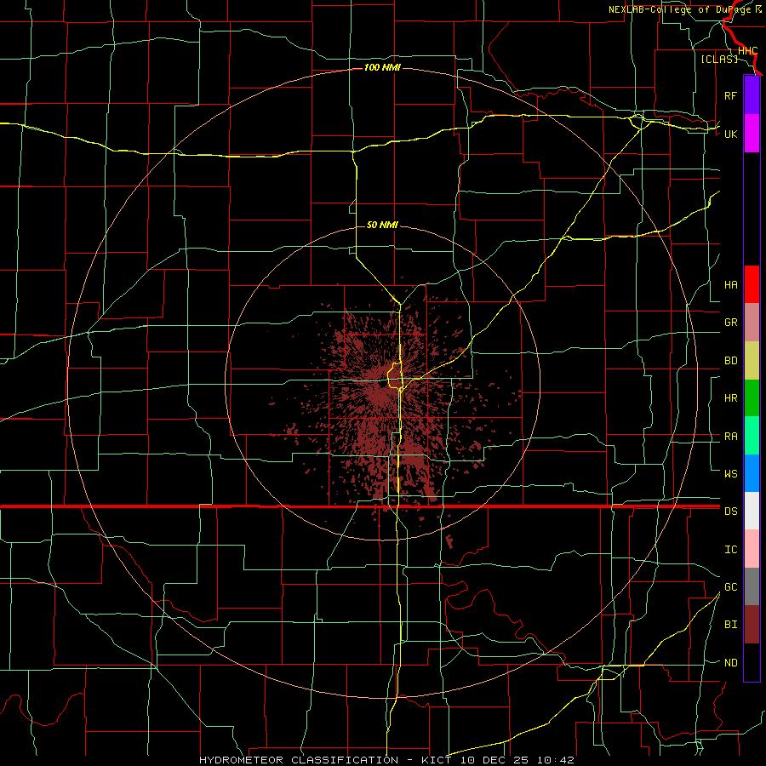
Task: Click the DS legend label
Action: tap(730, 512)
